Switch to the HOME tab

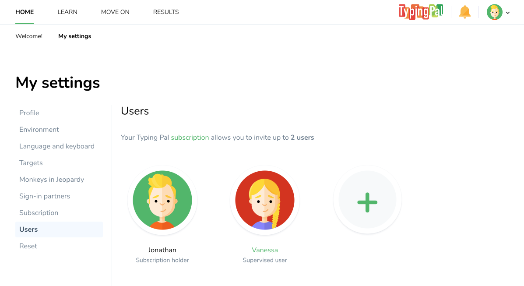(x=25, y=12)
